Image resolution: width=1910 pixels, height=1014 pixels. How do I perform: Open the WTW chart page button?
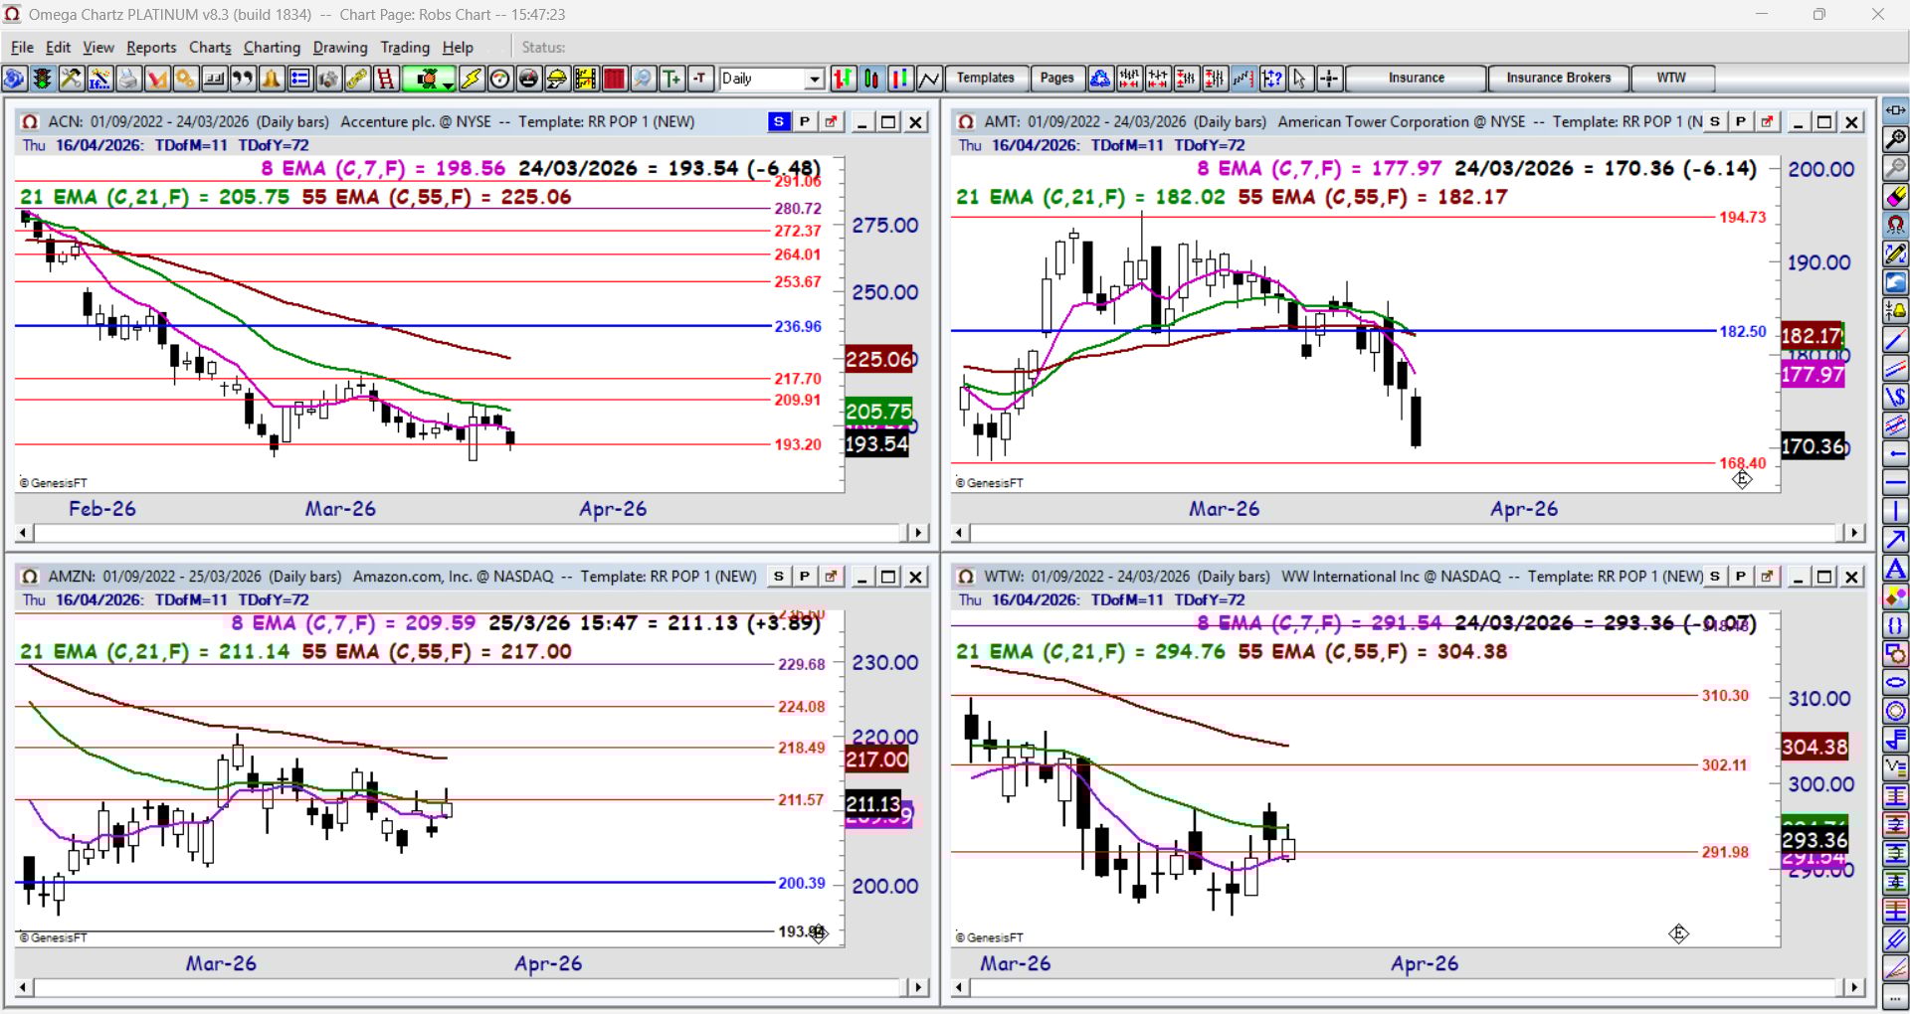point(1671,78)
